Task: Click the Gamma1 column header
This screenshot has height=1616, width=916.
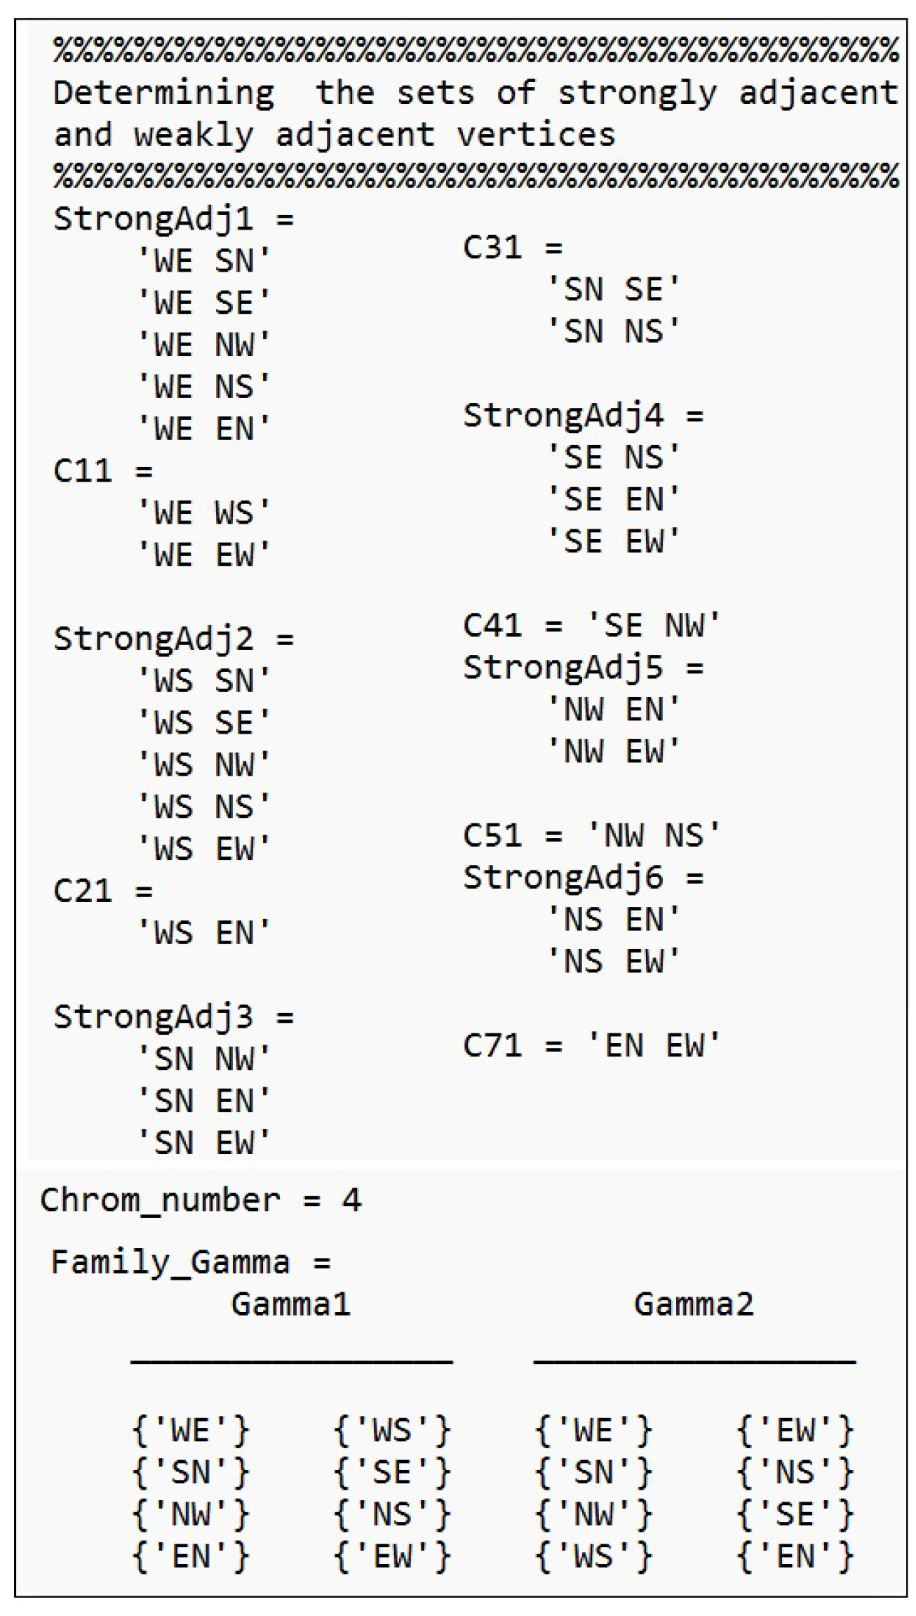Action: (290, 1304)
